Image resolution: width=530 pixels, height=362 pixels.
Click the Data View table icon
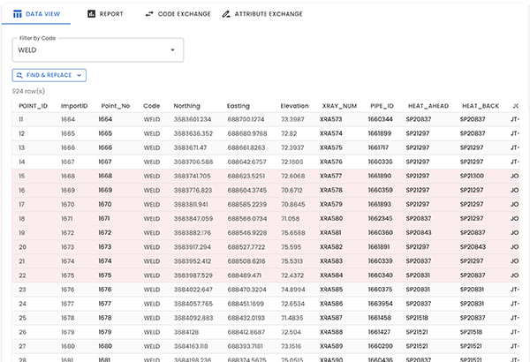pyautogui.click(x=18, y=14)
